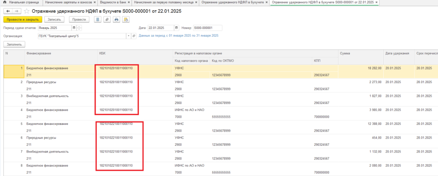Click the Записать button

pyautogui.click(x=54, y=20)
